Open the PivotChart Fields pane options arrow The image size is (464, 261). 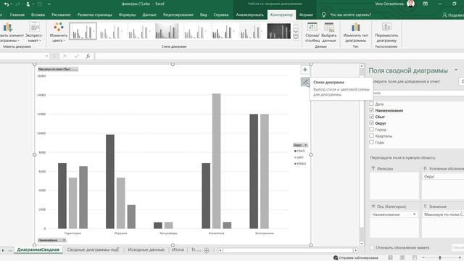(456, 70)
